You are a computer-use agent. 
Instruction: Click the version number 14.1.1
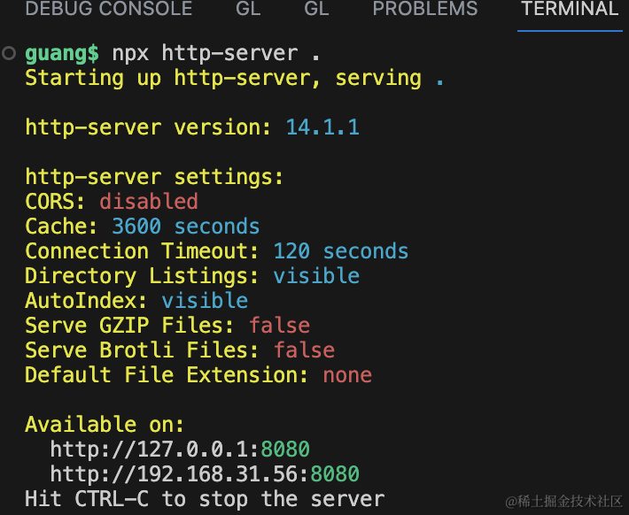(x=322, y=127)
